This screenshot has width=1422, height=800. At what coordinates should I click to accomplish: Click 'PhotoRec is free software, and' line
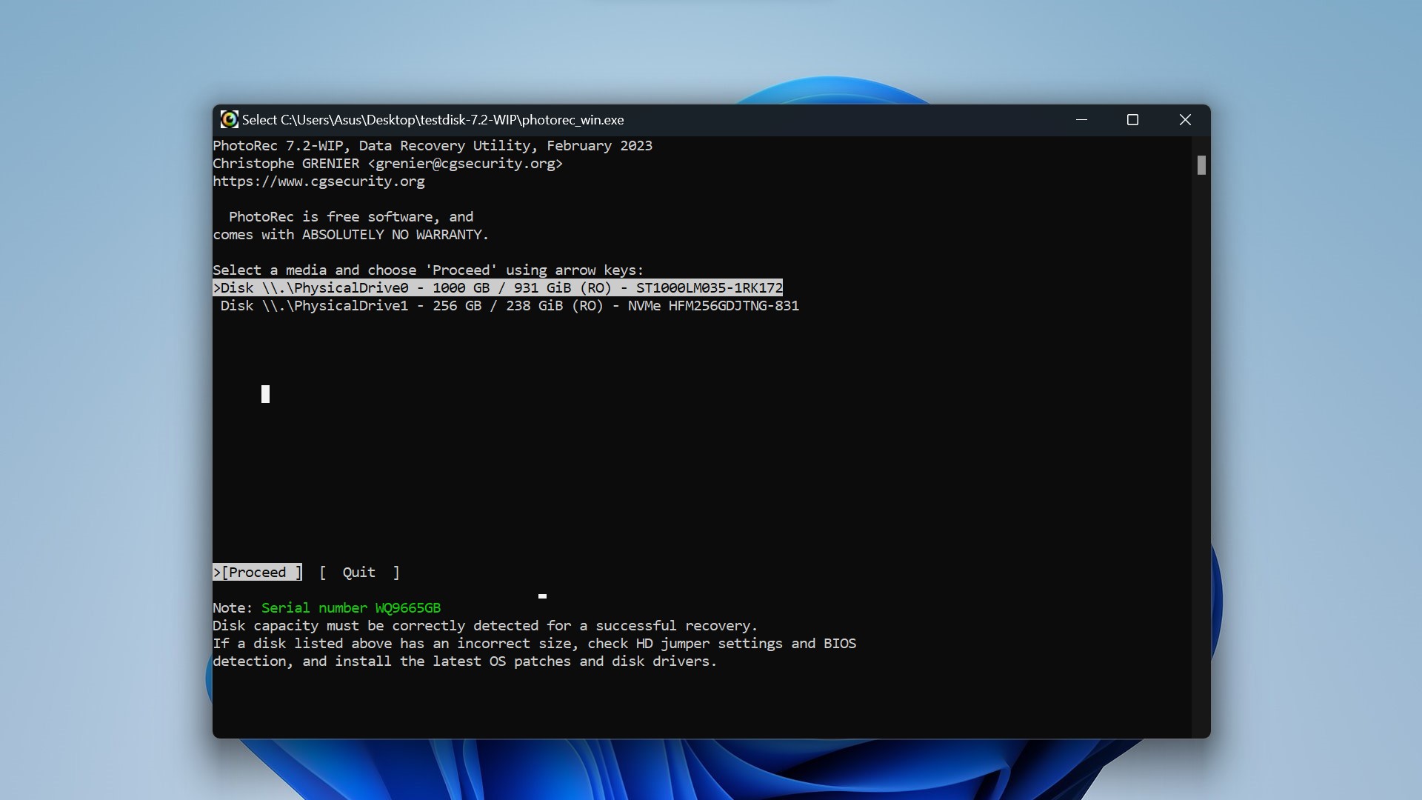click(x=351, y=217)
